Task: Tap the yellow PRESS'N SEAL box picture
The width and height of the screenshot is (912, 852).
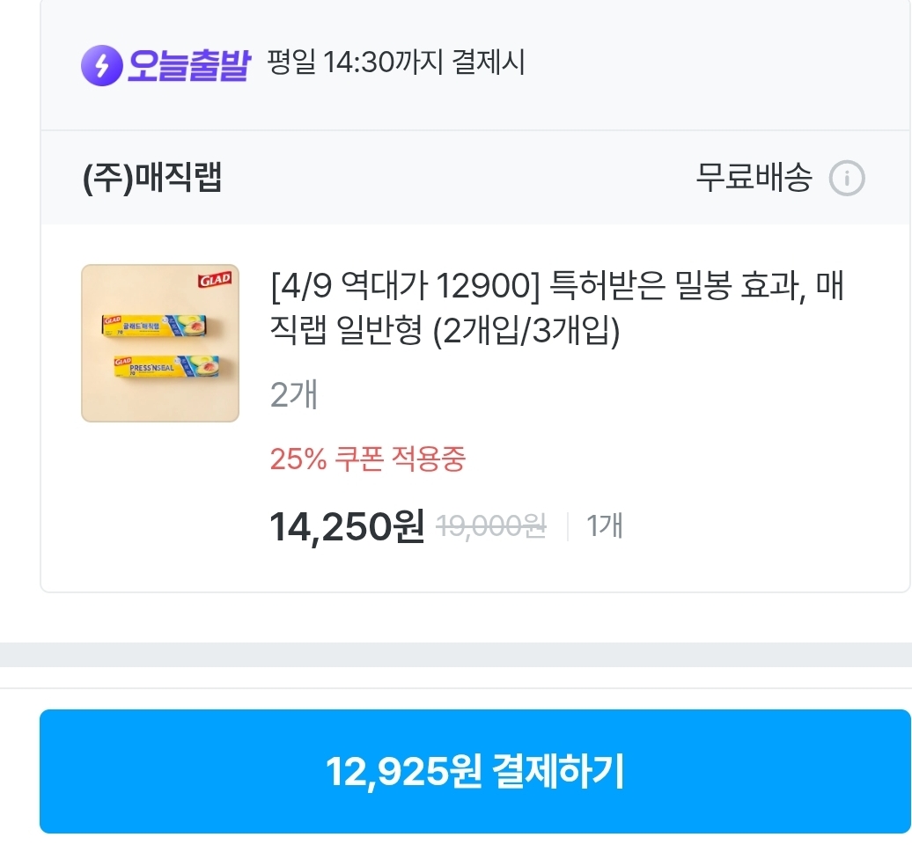Action: [167, 366]
